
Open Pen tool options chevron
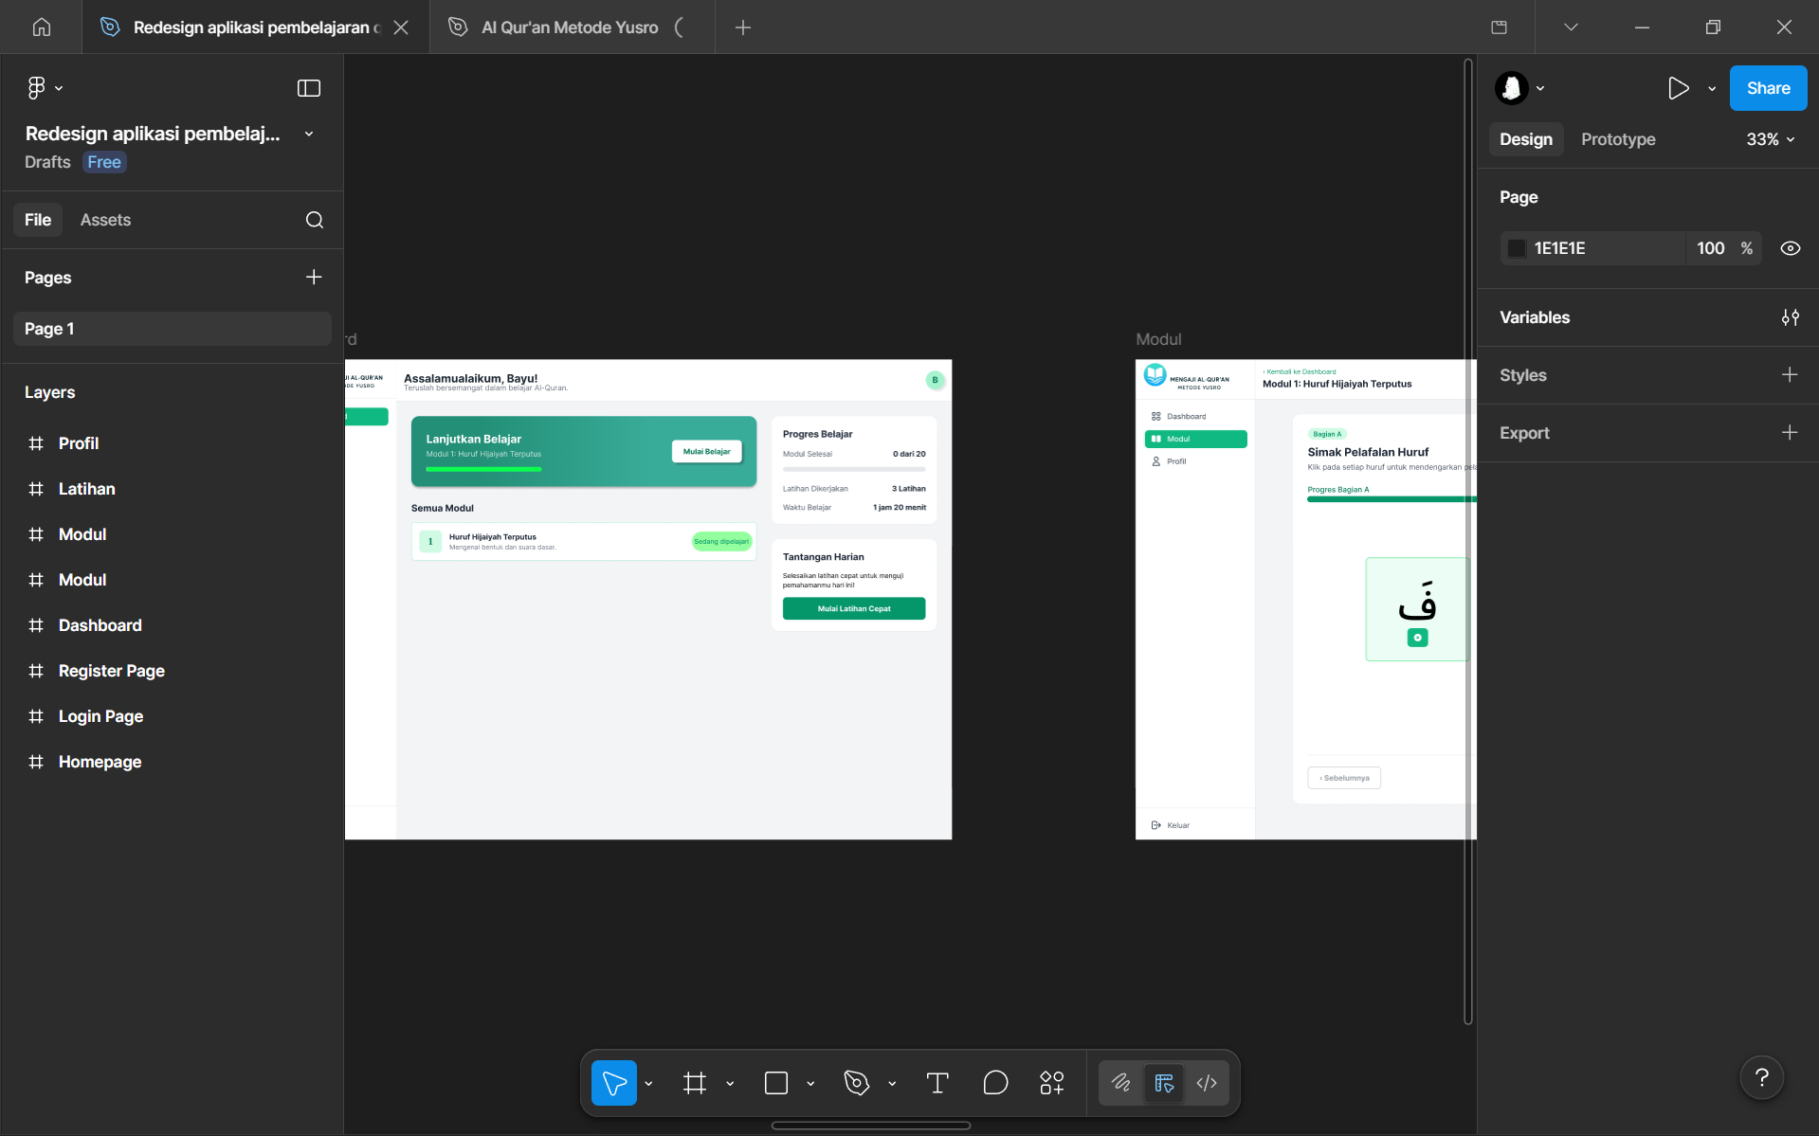click(892, 1083)
